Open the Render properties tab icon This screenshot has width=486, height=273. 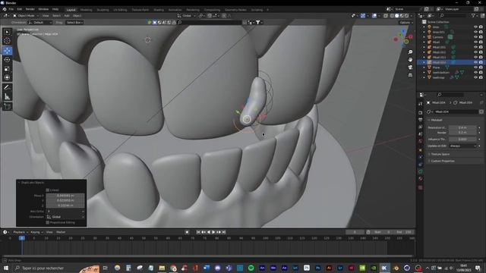[420, 113]
